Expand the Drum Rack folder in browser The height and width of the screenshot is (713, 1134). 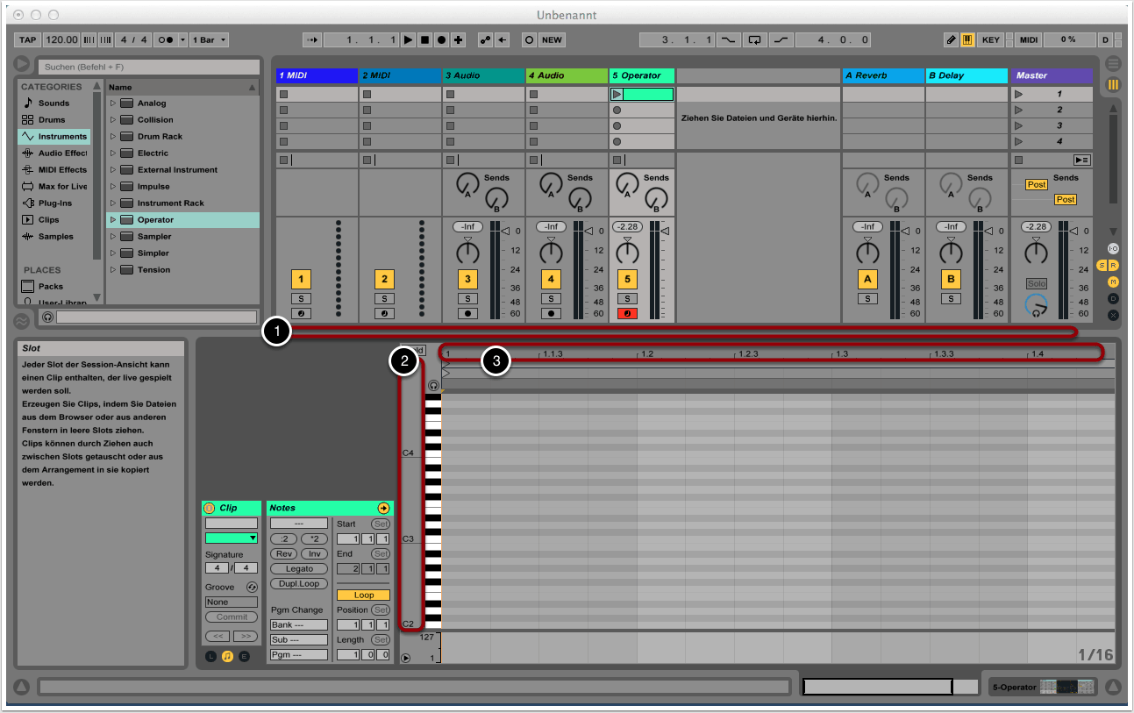pyautogui.click(x=113, y=137)
